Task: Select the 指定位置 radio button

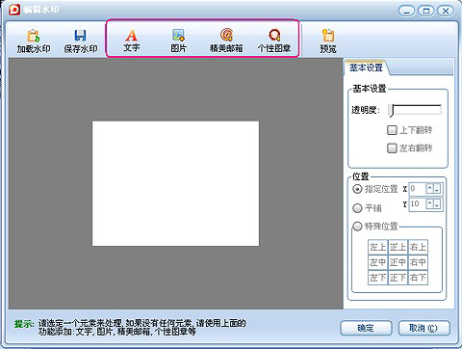Action: click(x=357, y=189)
